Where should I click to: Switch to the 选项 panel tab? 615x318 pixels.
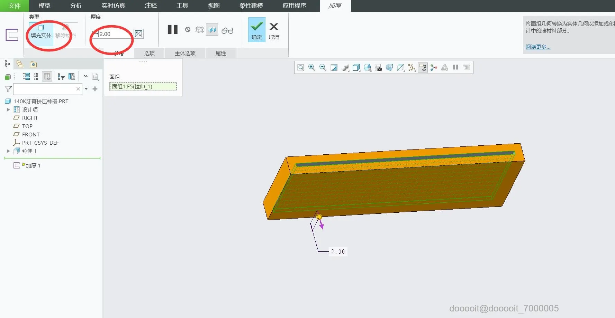tap(149, 53)
